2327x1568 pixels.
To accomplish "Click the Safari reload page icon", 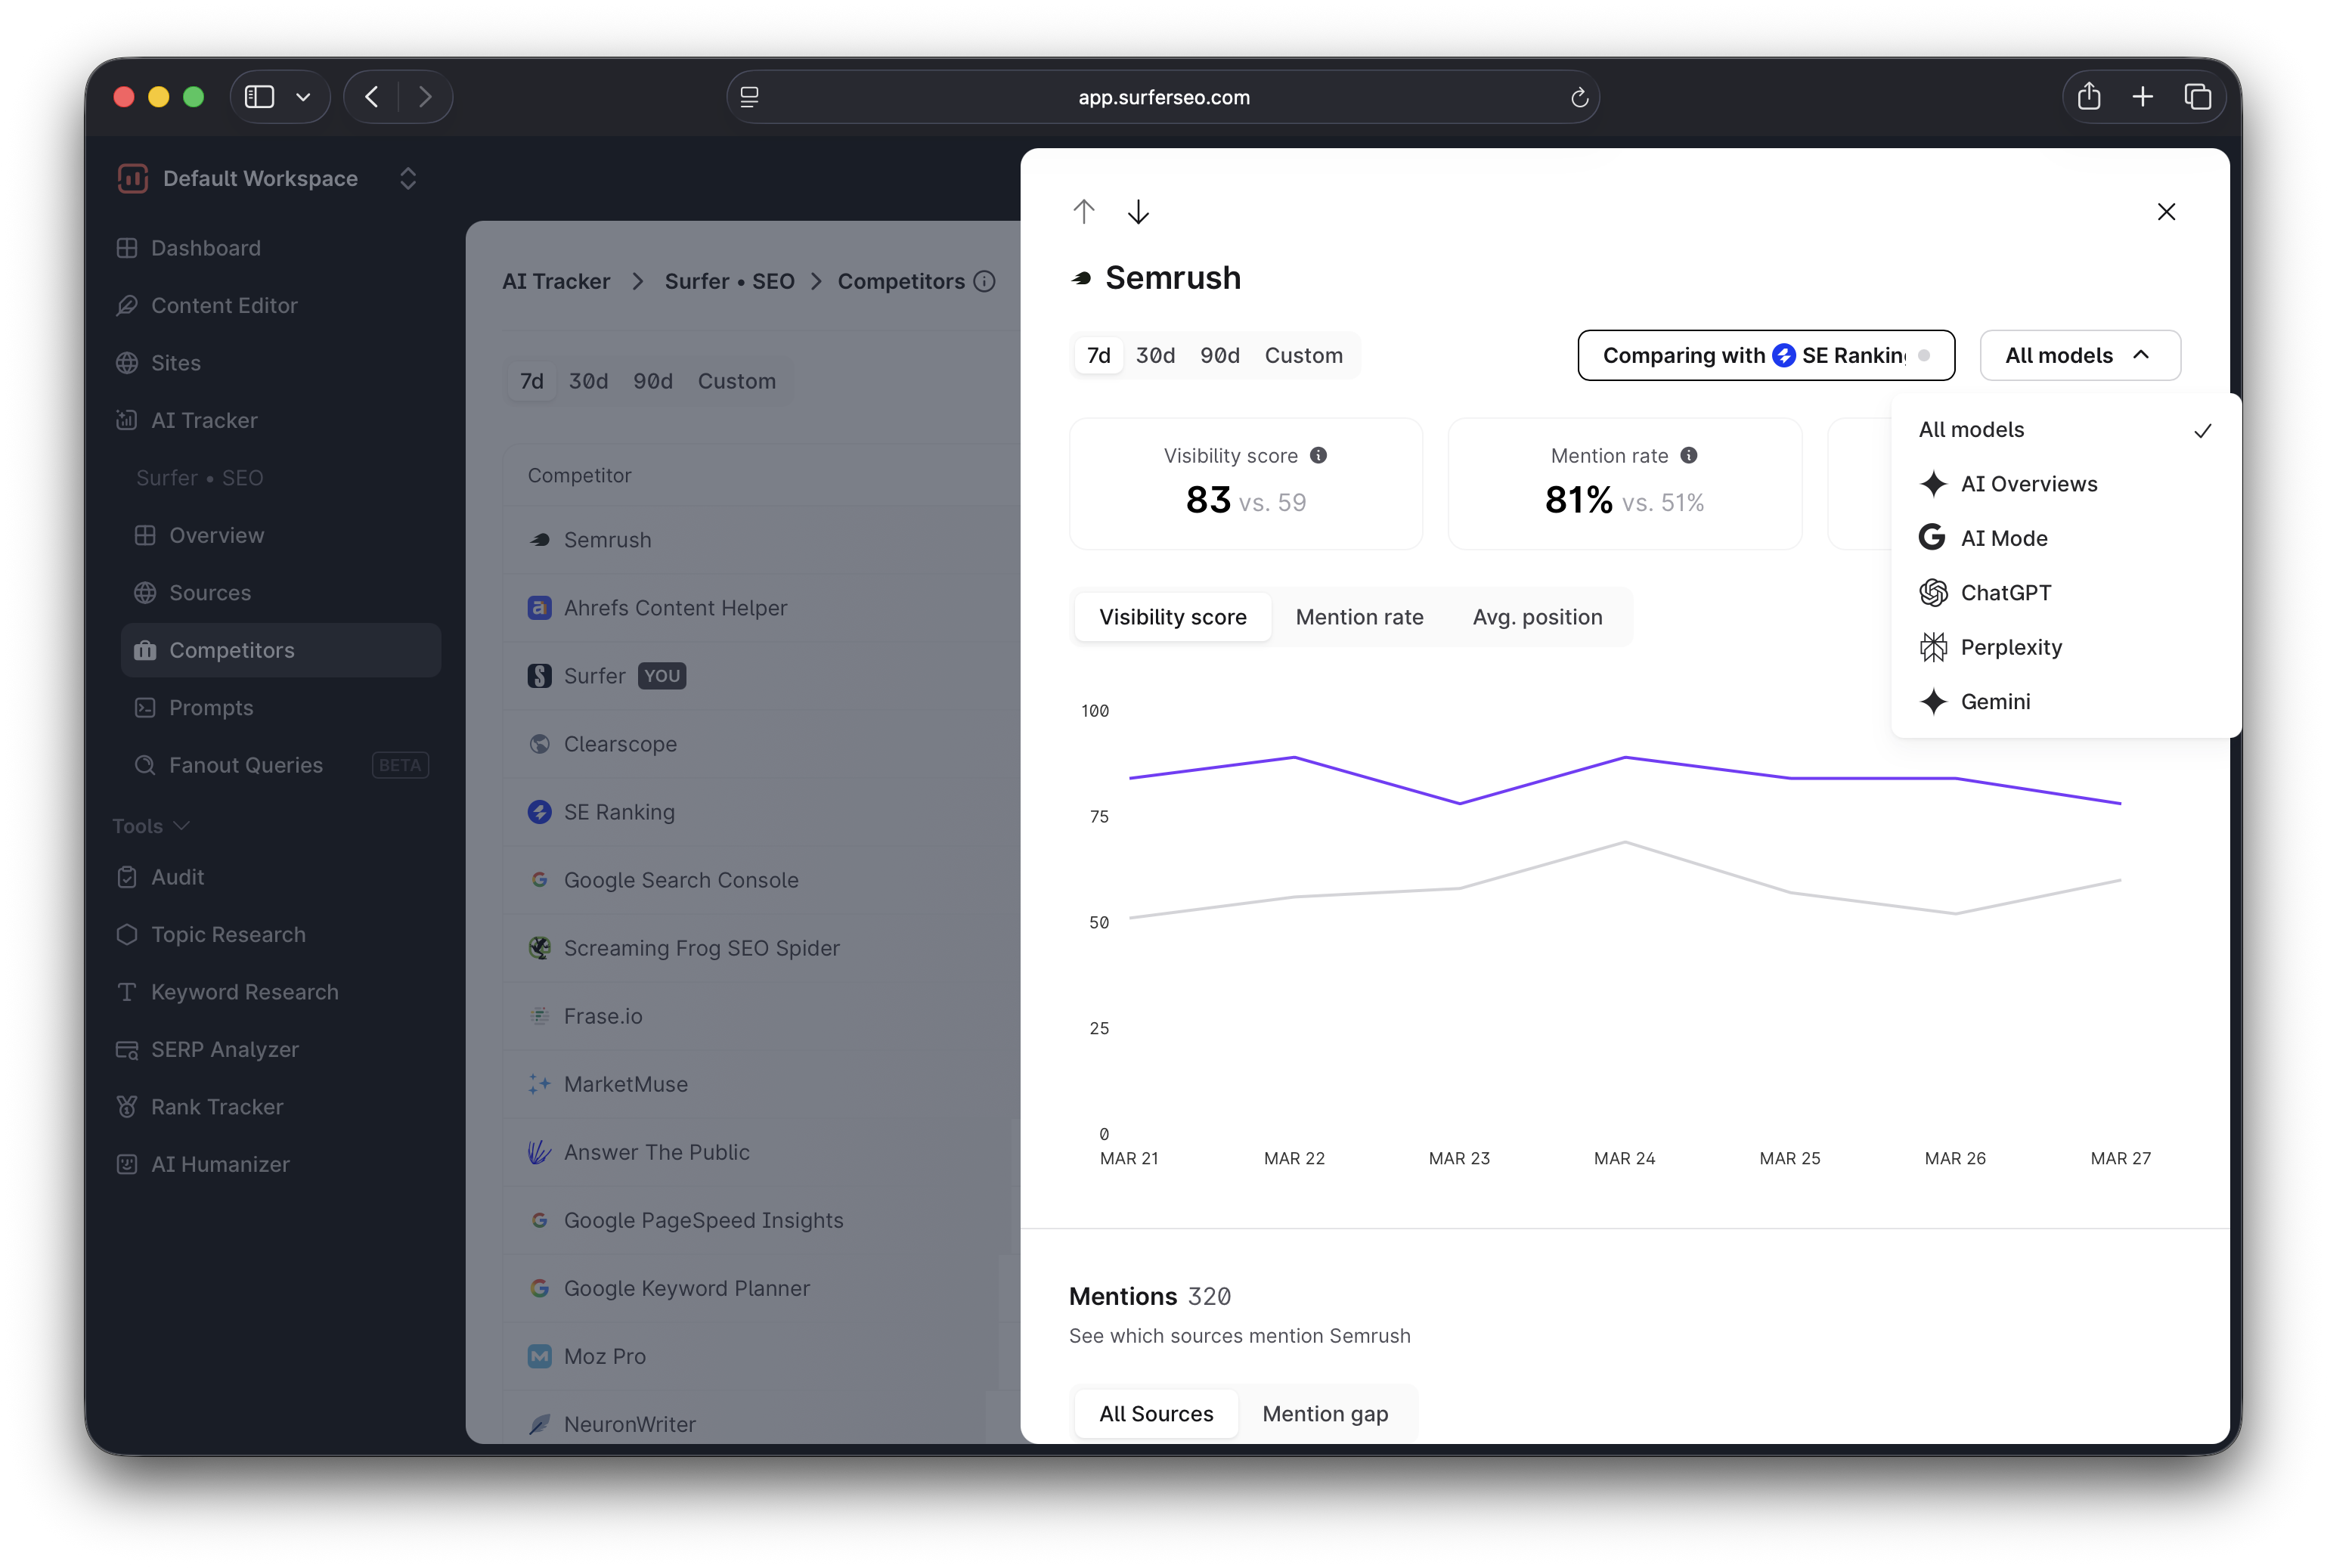I will point(1579,97).
